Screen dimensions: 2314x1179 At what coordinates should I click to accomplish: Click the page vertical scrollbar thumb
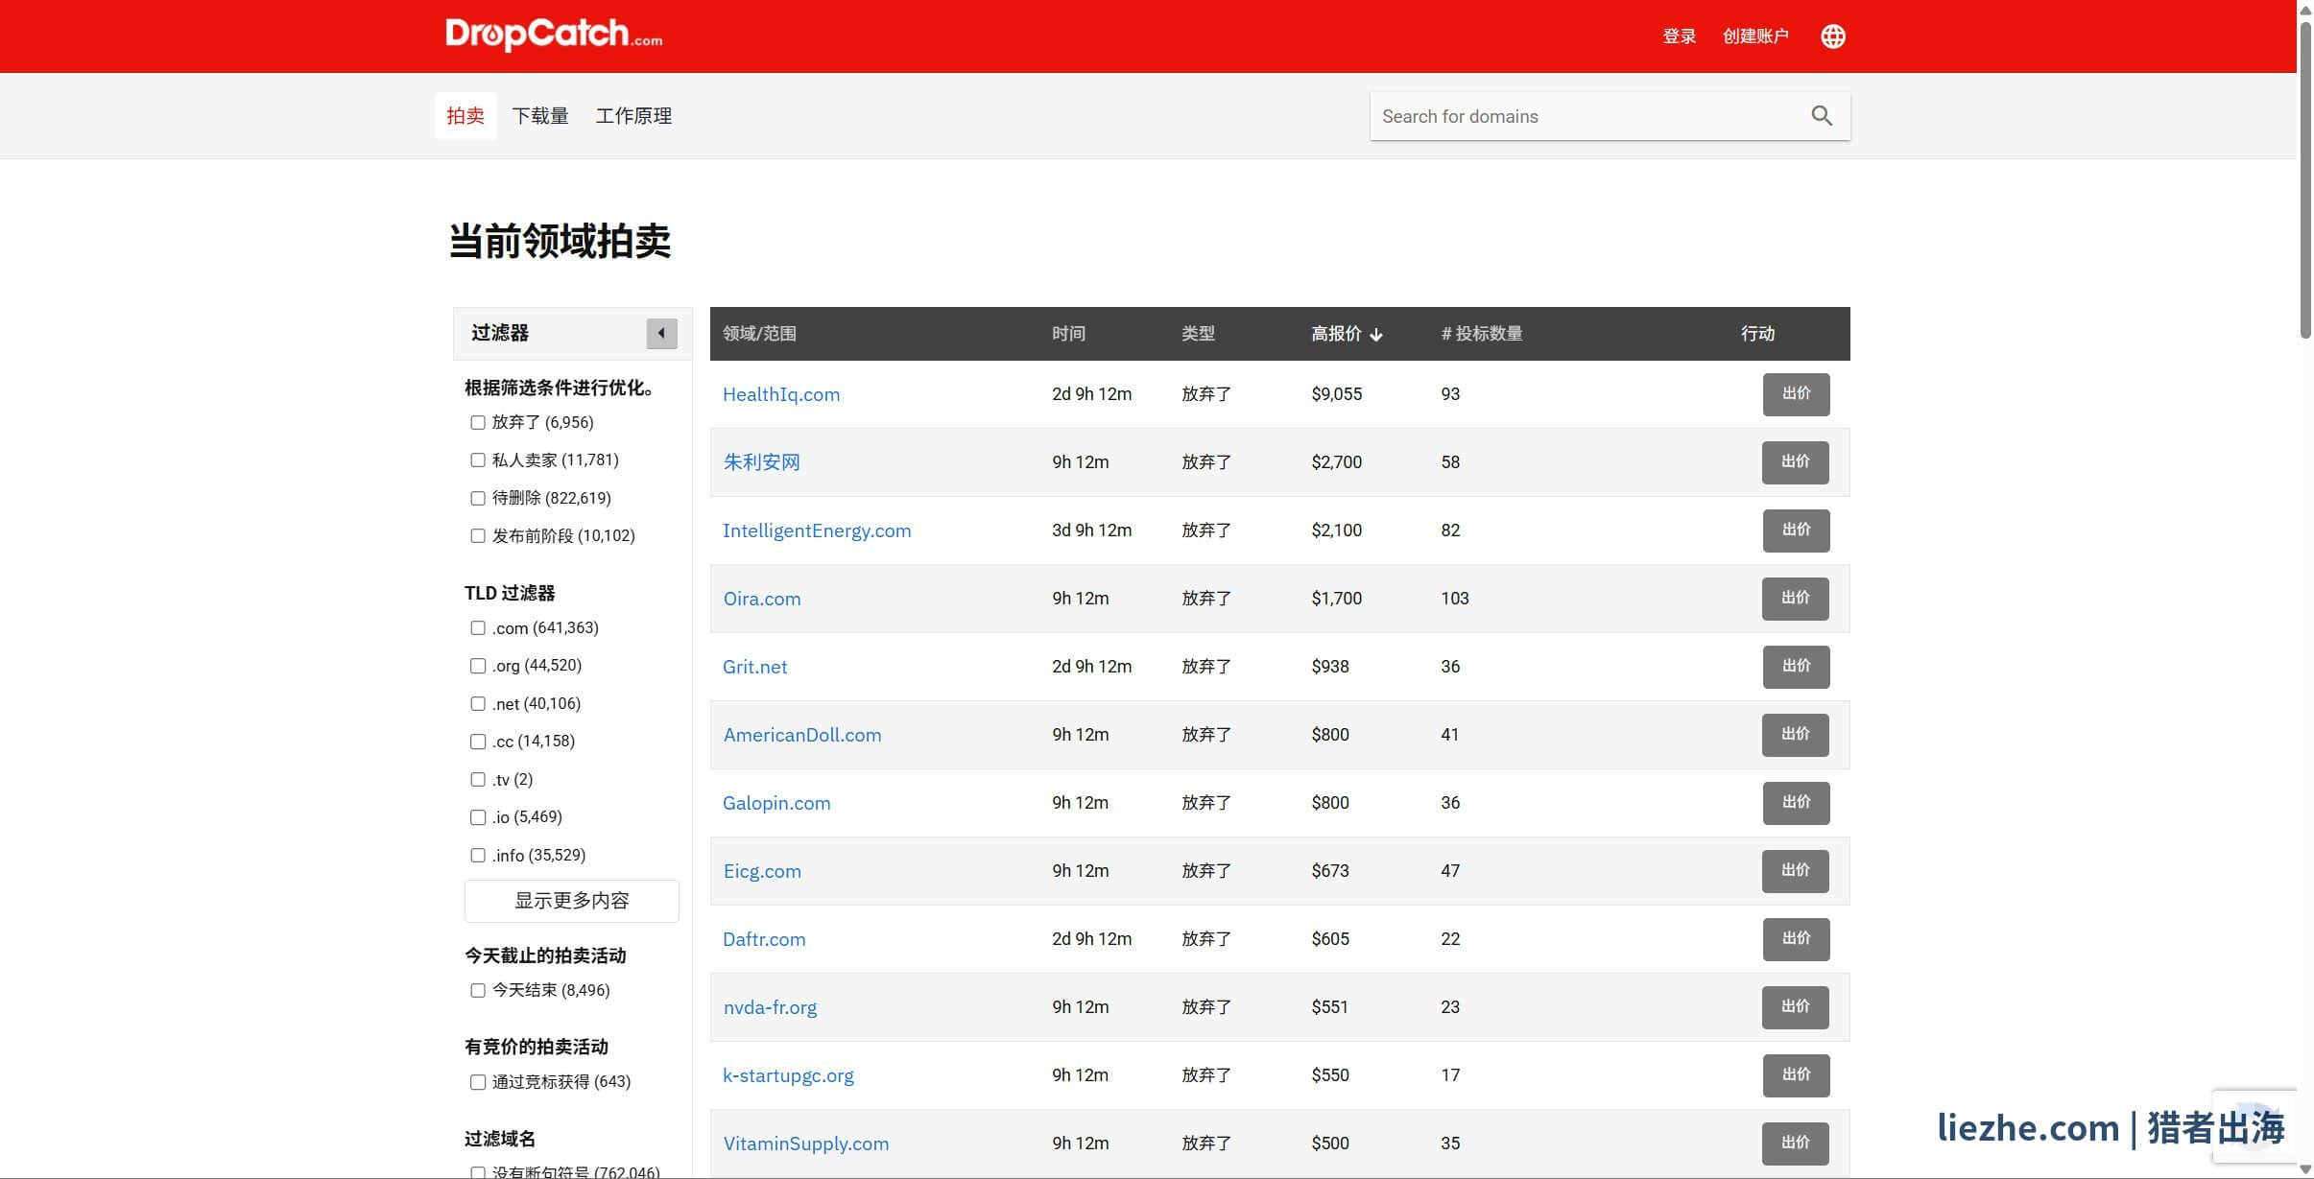coord(2305,179)
